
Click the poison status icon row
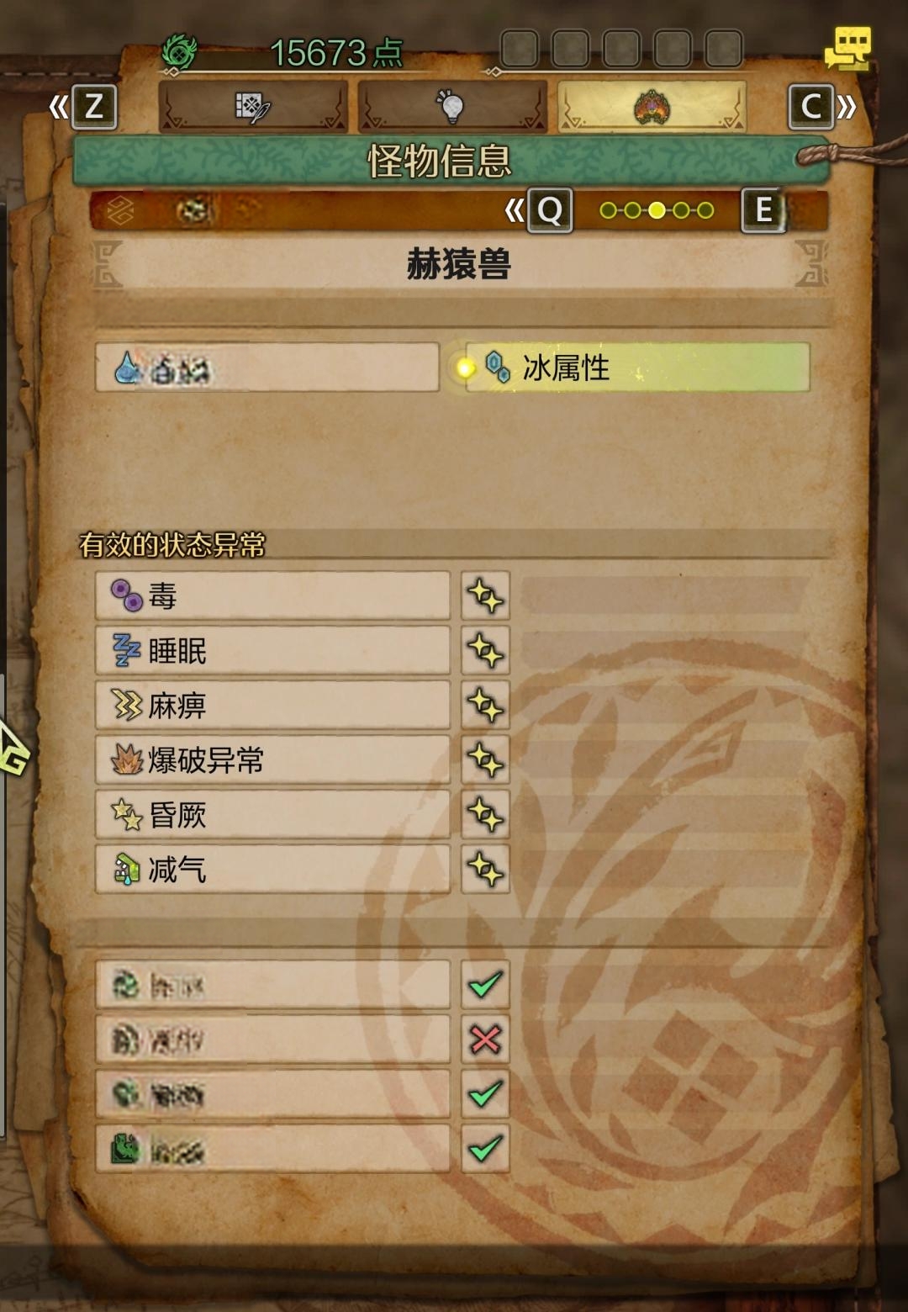point(272,596)
